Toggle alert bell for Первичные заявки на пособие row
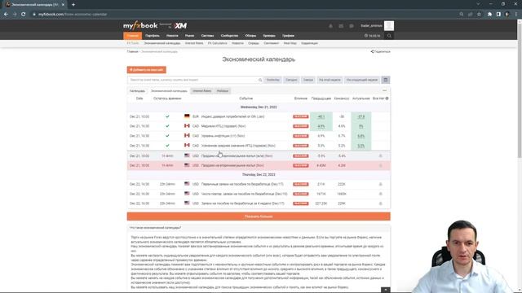The width and height of the screenshot is (522, 293). (381, 184)
